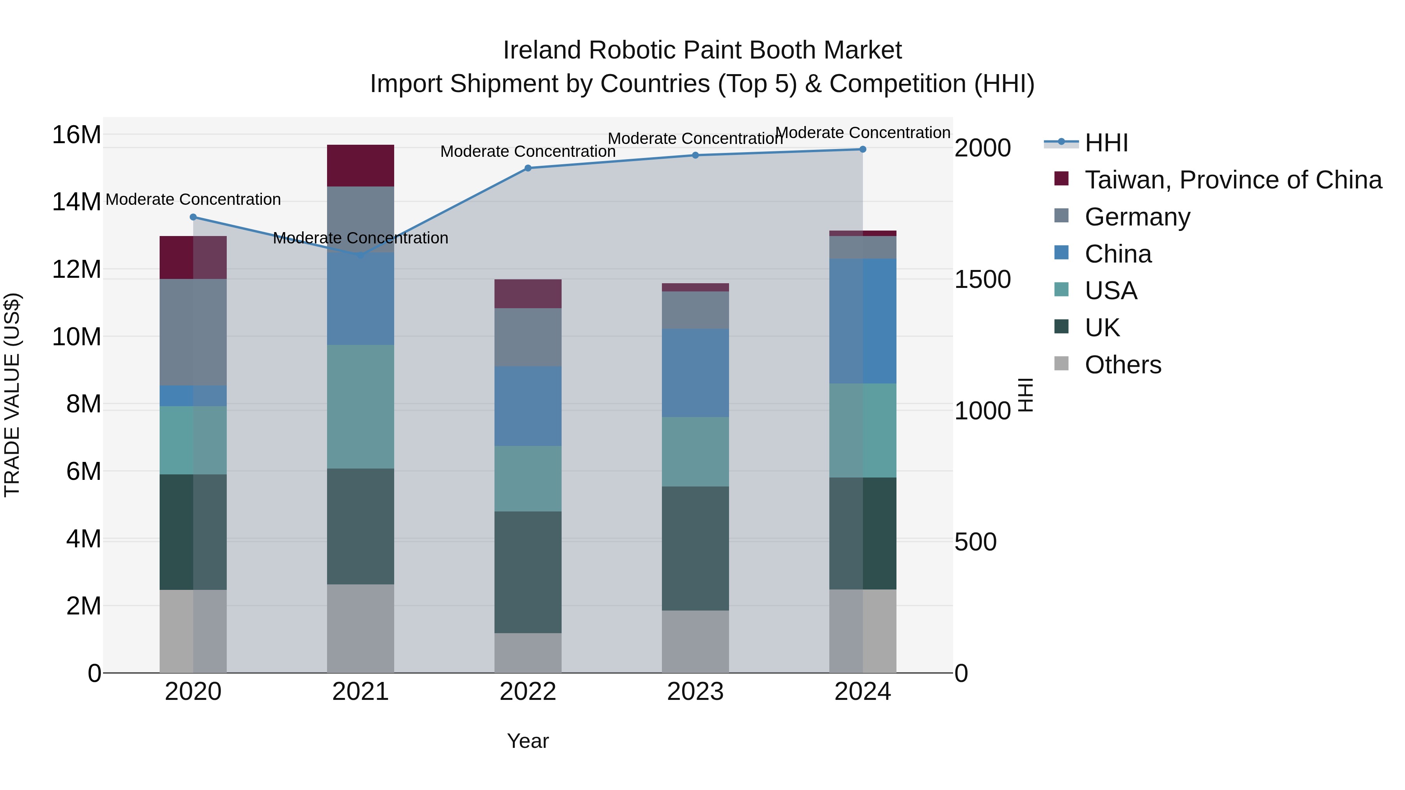Select the 2022 HHI data point

(x=528, y=168)
